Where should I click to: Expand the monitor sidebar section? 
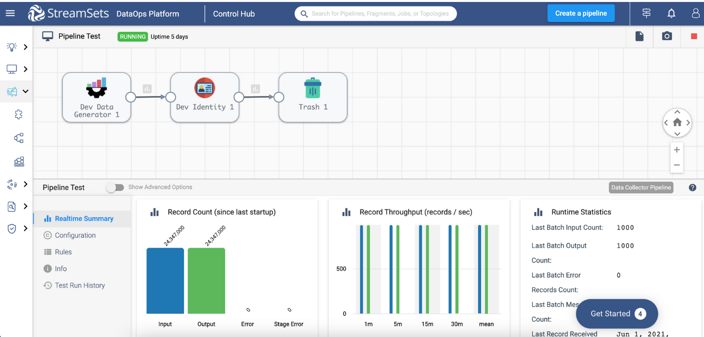point(16,69)
